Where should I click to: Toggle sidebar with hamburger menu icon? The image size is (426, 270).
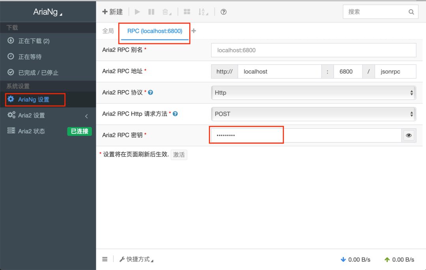pyautogui.click(x=105, y=259)
